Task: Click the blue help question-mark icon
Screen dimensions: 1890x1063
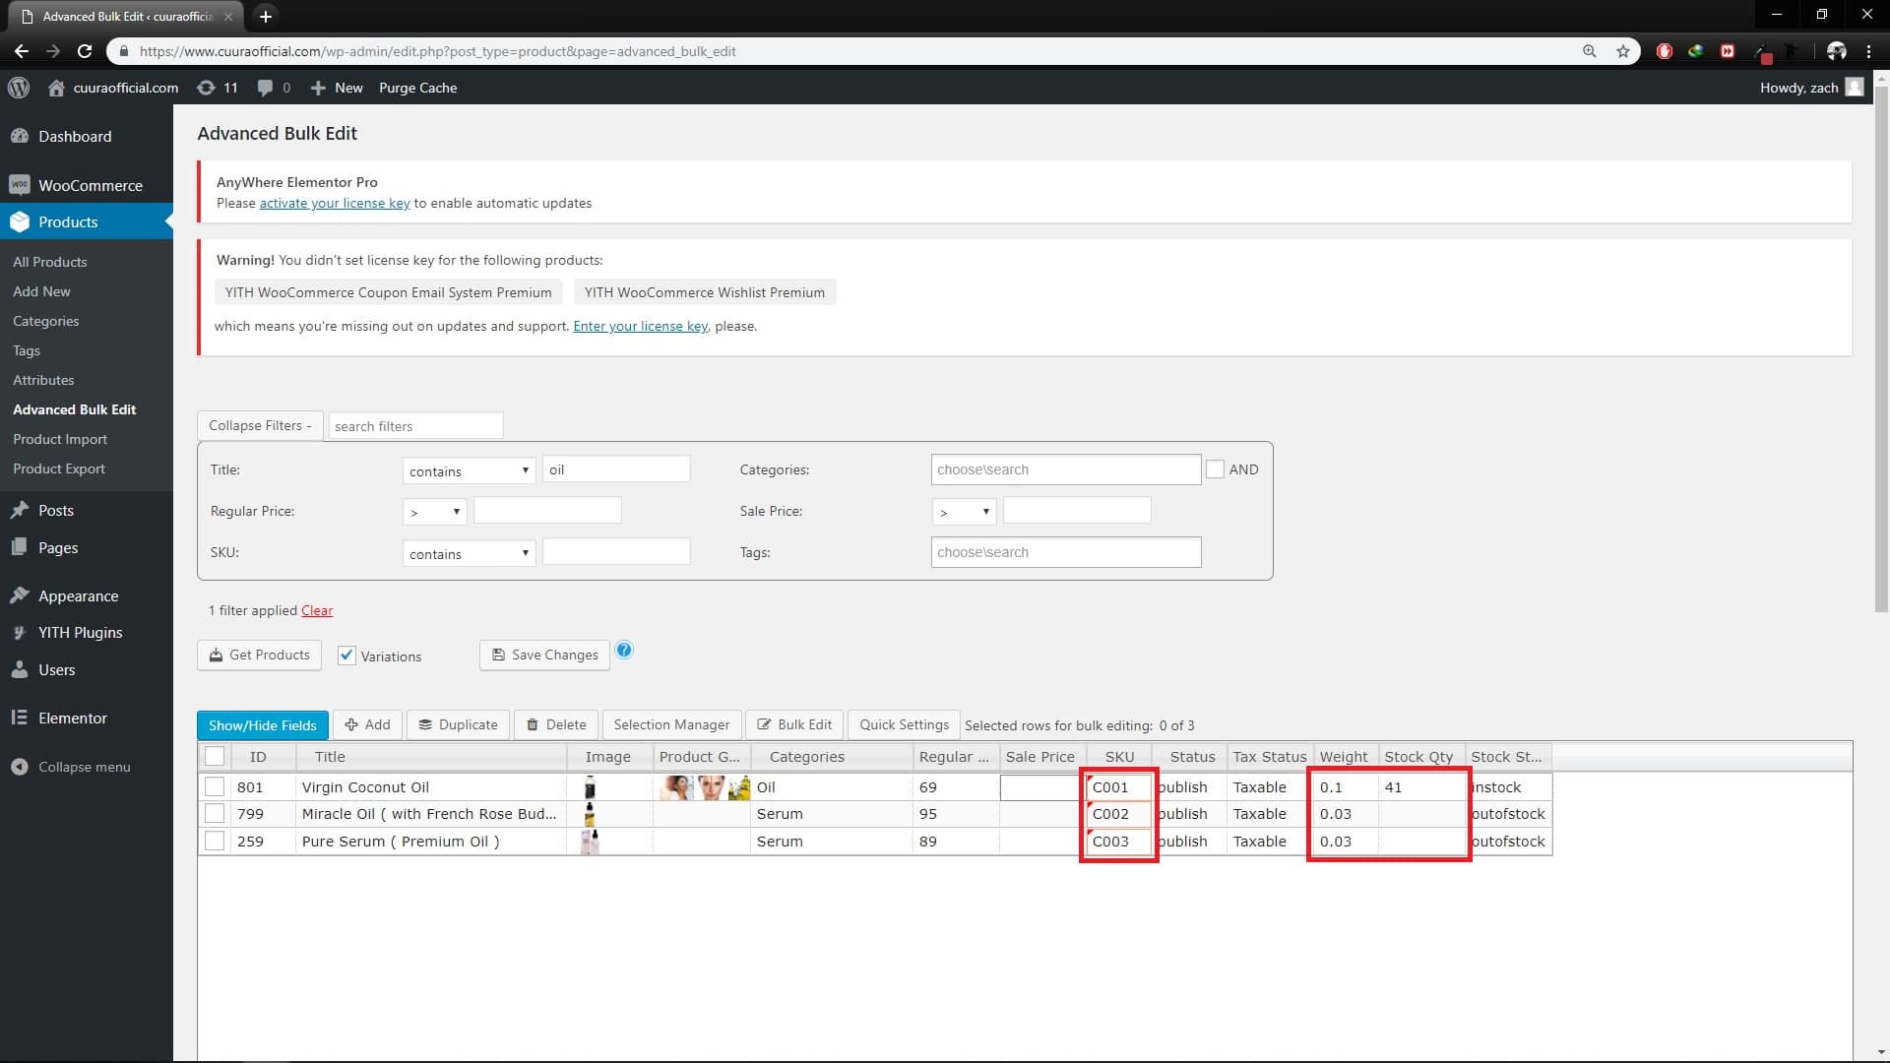Action: coord(624,650)
